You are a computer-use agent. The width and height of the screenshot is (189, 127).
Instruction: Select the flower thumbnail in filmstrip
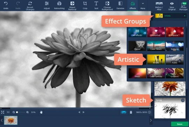pos(11,120)
